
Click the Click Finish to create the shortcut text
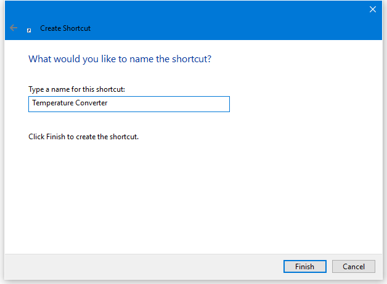[83, 137]
